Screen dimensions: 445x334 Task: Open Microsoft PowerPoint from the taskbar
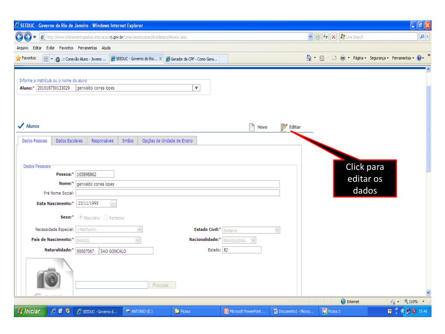pos(245,311)
